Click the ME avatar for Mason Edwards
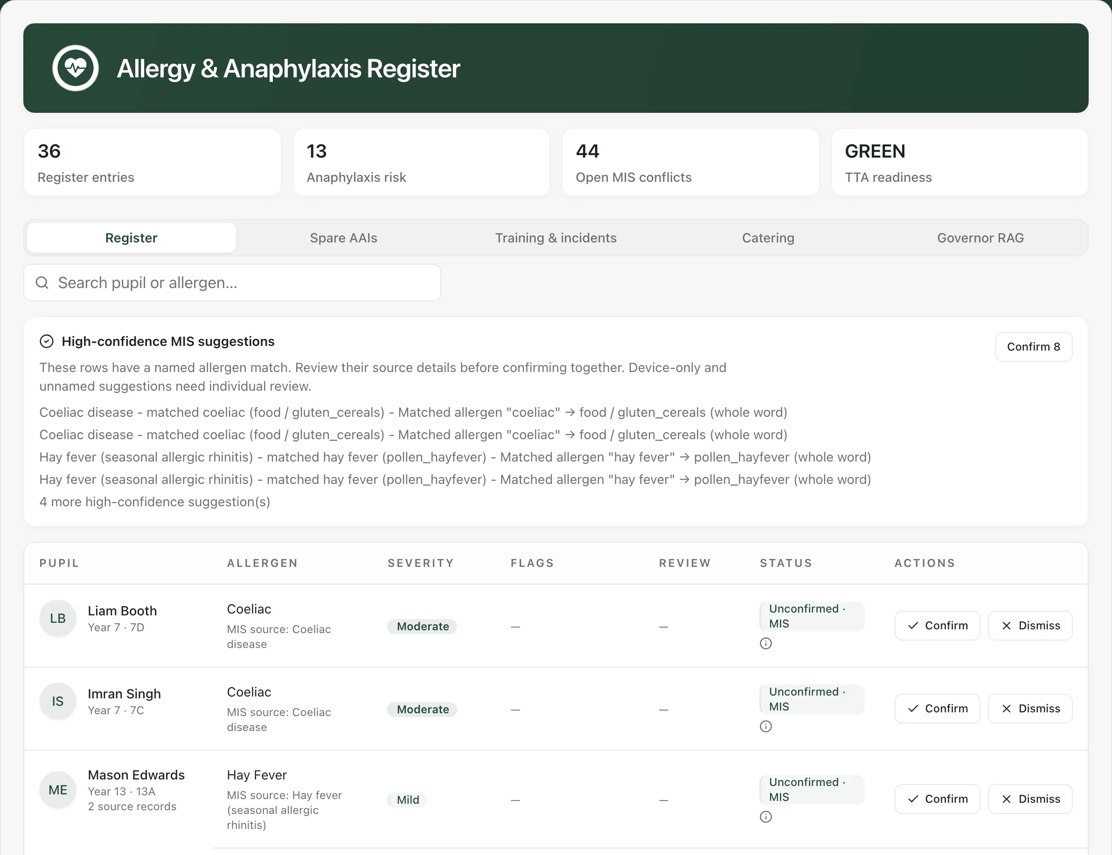 pyautogui.click(x=58, y=790)
